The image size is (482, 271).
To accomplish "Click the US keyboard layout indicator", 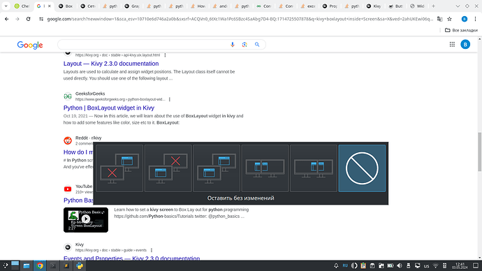I will pyautogui.click(x=426, y=266).
